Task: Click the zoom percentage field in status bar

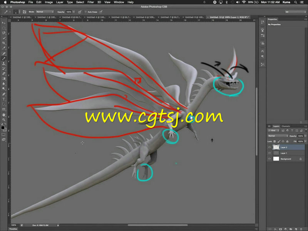Action: (14, 225)
